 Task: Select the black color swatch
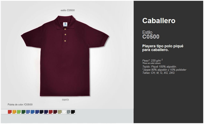(x=73, y=112)
